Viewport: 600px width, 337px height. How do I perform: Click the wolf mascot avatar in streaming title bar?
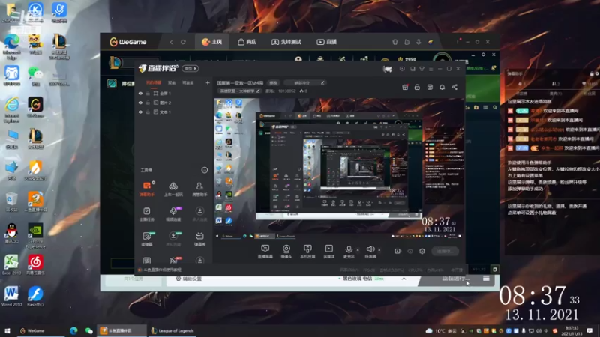click(x=387, y=69)
